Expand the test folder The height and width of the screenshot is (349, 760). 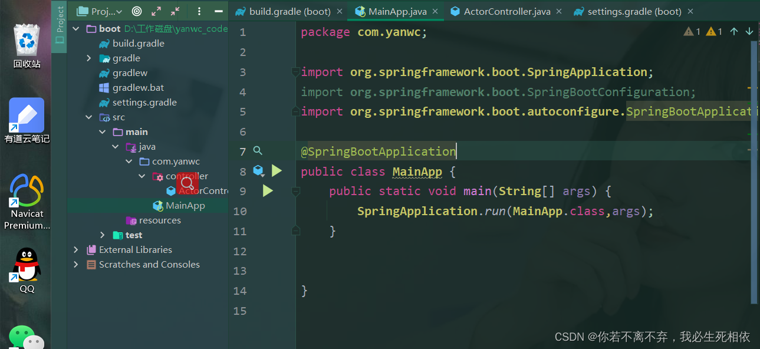[x=103, y=235]
